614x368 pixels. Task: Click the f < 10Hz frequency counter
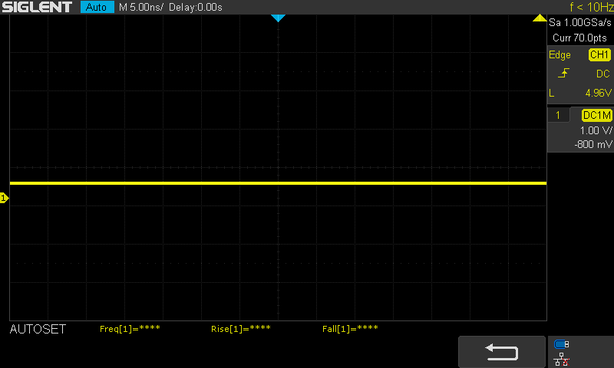click(x=591, y=7)
